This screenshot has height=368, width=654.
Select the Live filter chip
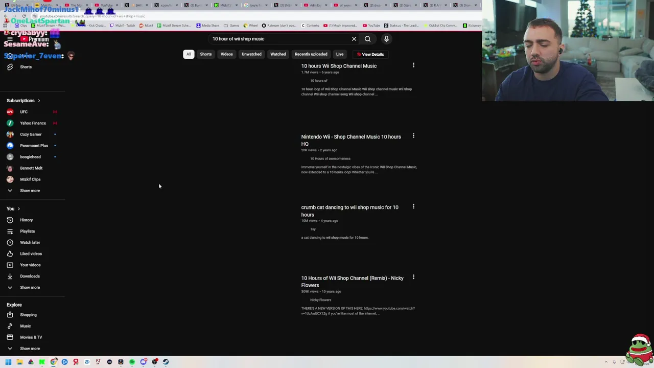340,54
